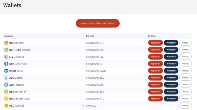Withdraw from the ZEC wallet
197x110 pixels.
(x=171, y=78)
